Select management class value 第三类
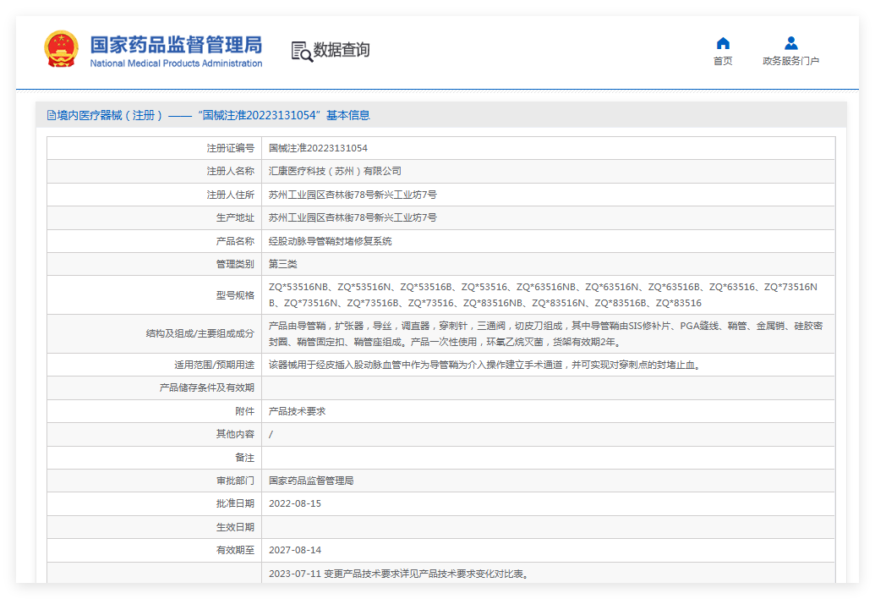This screenshot has width=875, height=599. point(283,264)
